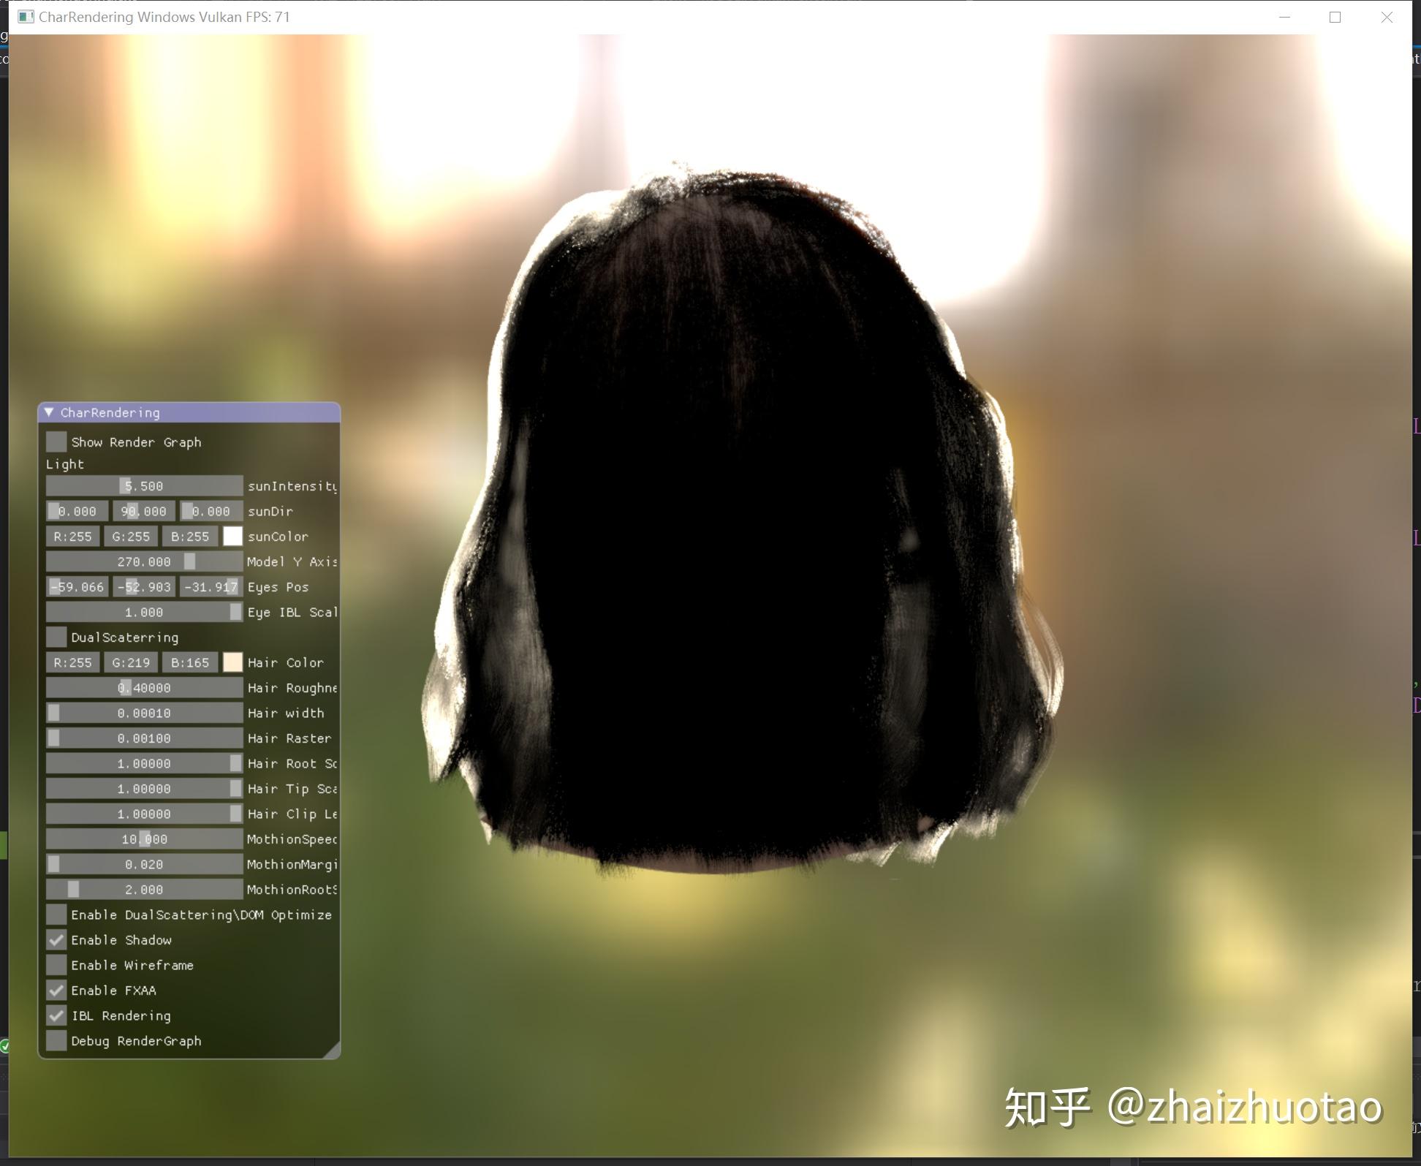
Task: Click the CharRendering app icon in title bar
Action: coord(27,16)
